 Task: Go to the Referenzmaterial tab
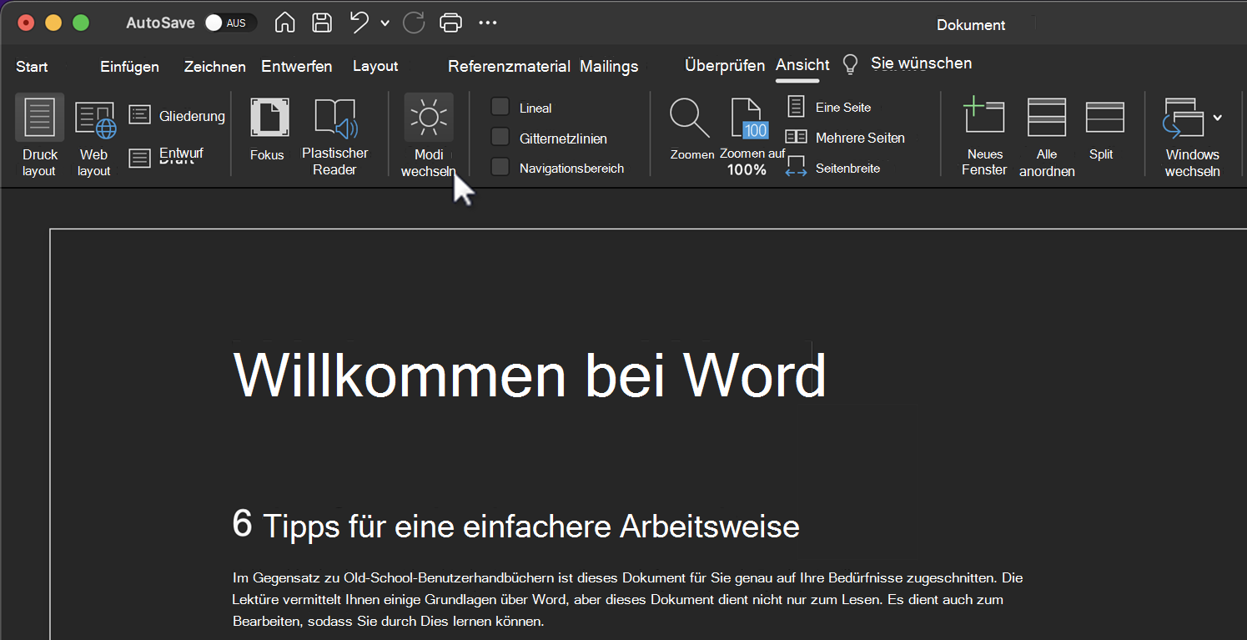coord(509,66)
